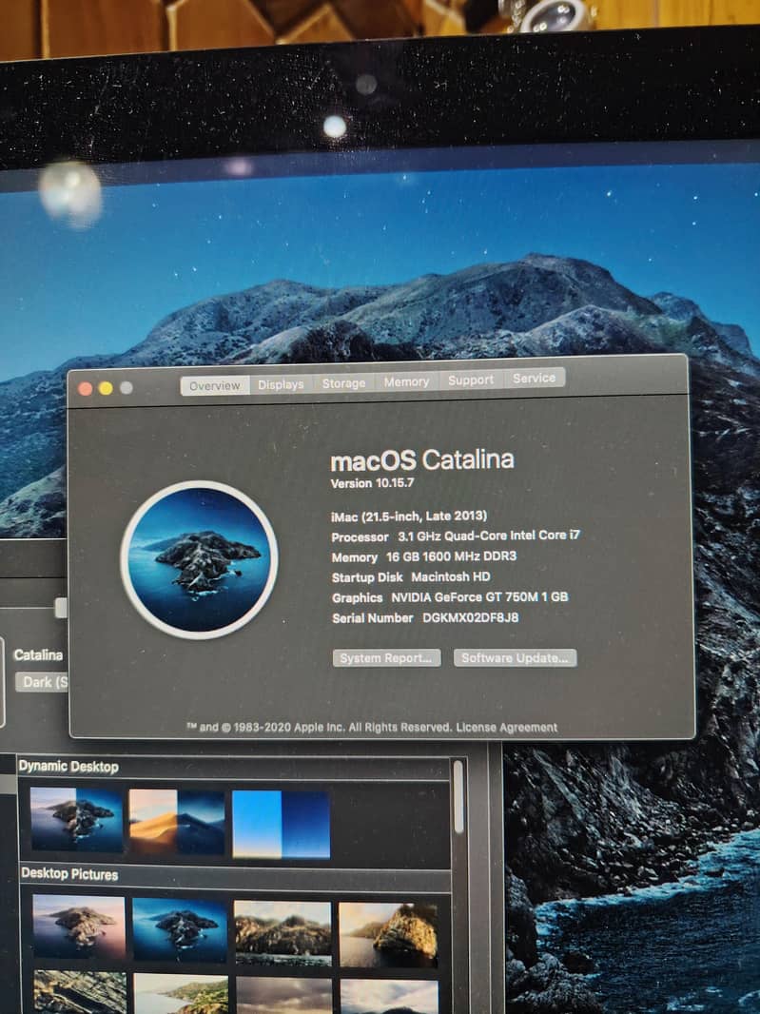Open the Support tab
Viewport: 760px width, 1014px height.
[x=470, y=380]
